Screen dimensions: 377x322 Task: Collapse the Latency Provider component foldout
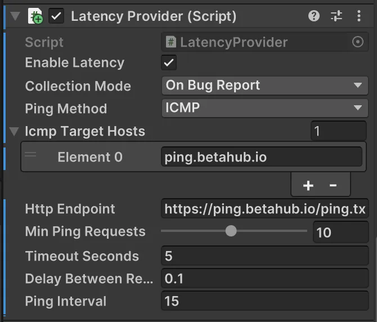pos(15,16)
